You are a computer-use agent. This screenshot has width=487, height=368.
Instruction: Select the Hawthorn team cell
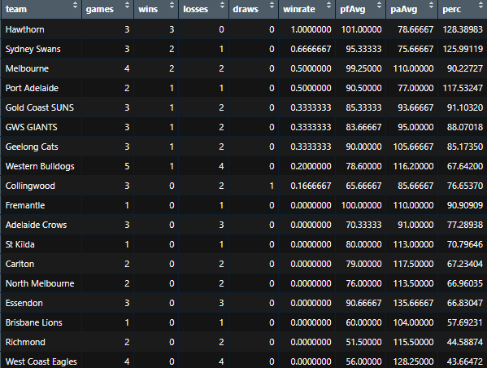click(41, 29)
